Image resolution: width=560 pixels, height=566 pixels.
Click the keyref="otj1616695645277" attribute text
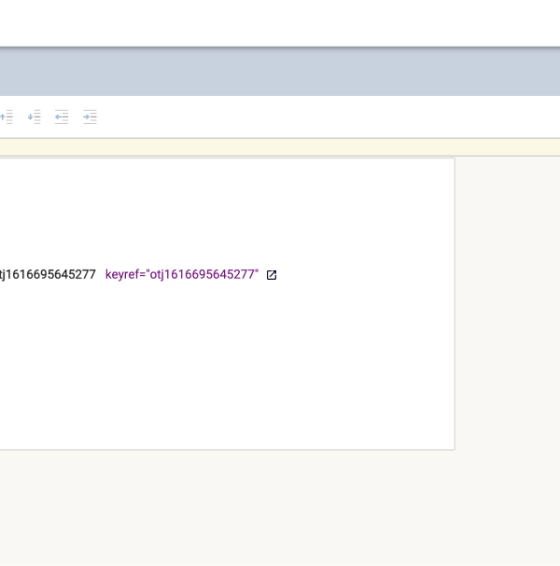(x=182, y=275)
